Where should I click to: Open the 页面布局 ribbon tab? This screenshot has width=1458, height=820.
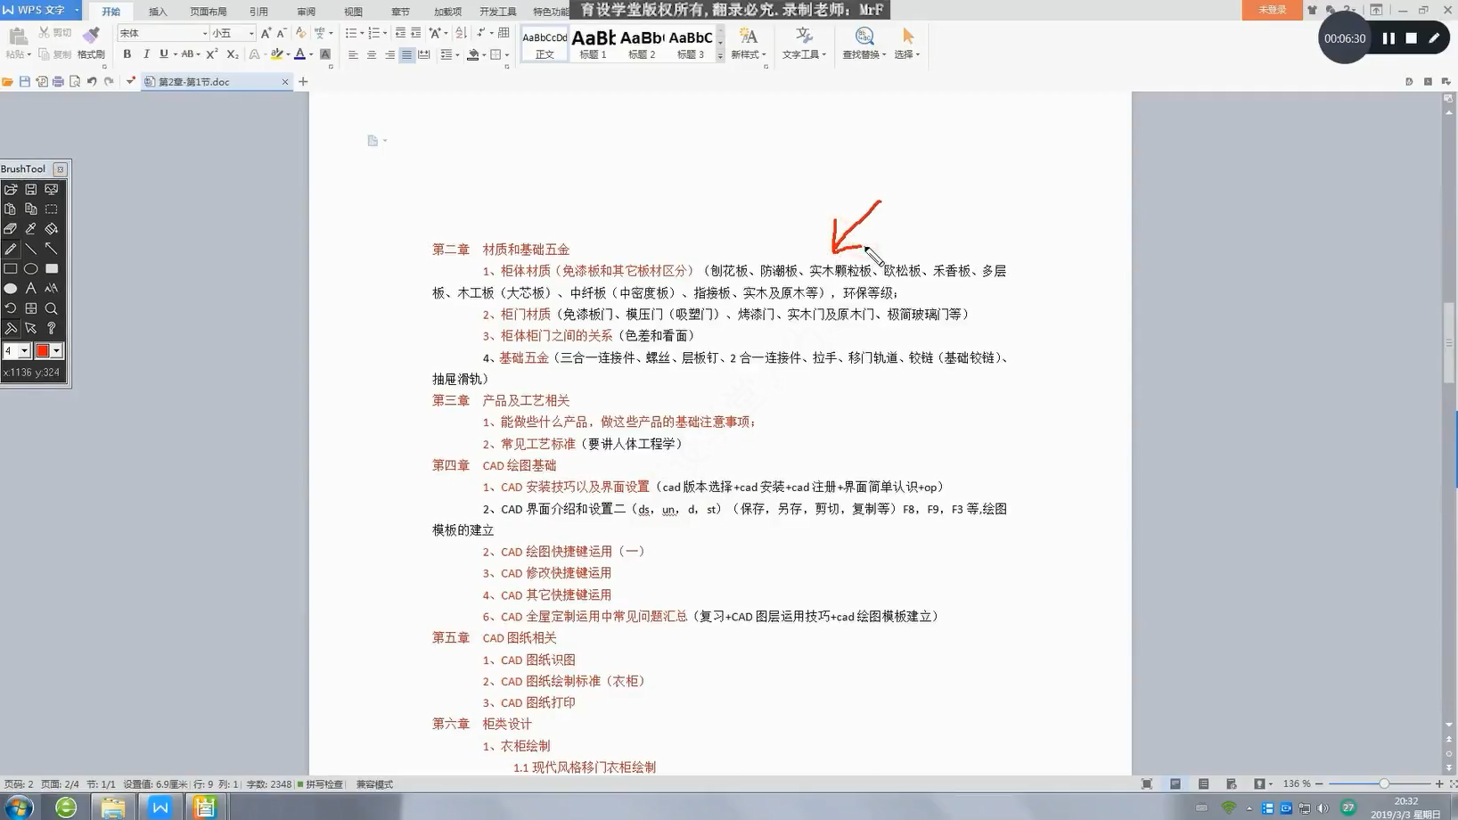coord(209,12)
